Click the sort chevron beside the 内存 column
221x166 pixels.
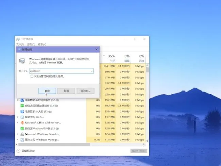104,56
